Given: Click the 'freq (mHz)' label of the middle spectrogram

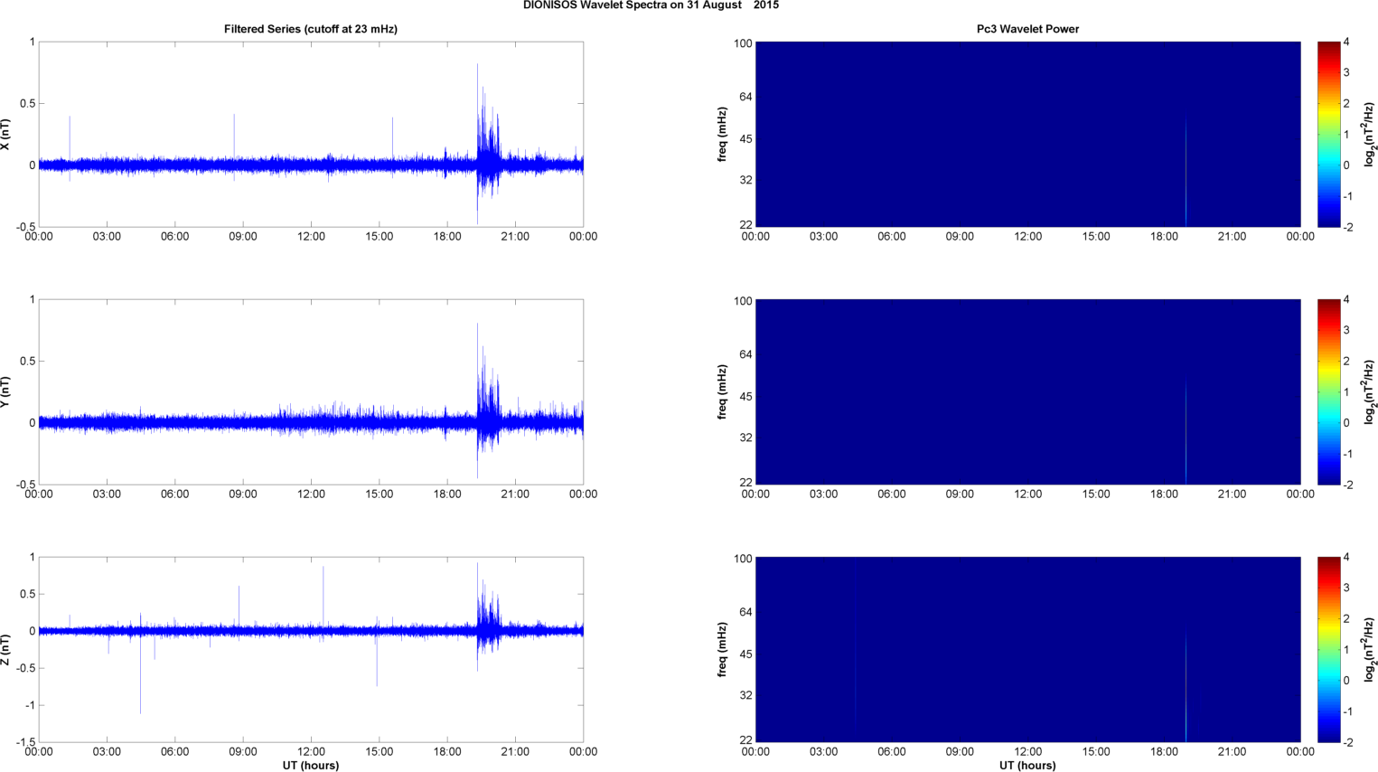Looking at the screenshot, I should [723, 392].
